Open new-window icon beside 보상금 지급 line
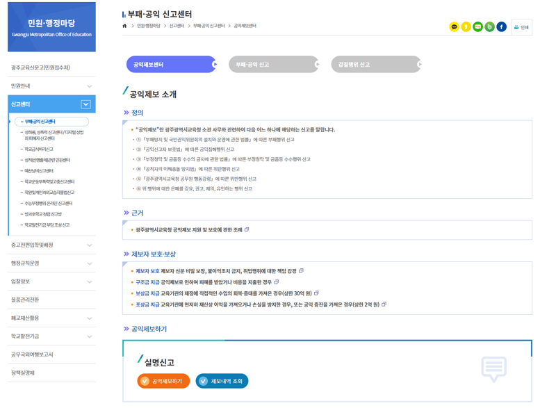 pyautogui.click(x=316, y=293)
